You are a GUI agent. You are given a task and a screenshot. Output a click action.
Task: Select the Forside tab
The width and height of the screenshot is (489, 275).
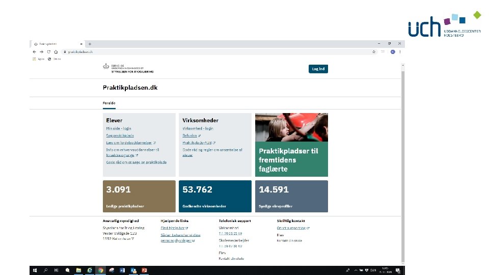(109, 103)
